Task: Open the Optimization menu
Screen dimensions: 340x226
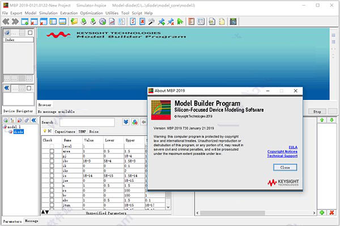Action: point(91,13)
